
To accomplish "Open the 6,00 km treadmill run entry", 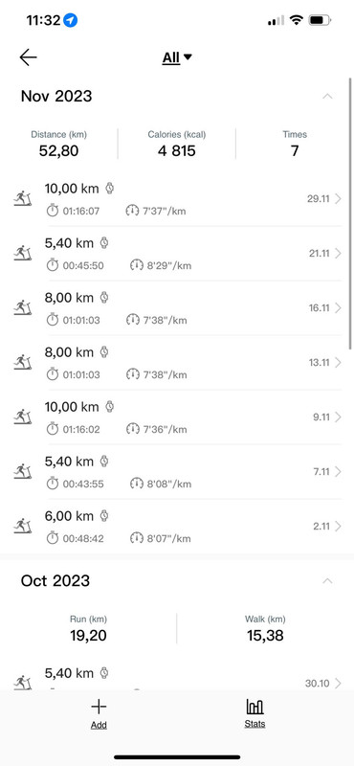I will 177,527.
